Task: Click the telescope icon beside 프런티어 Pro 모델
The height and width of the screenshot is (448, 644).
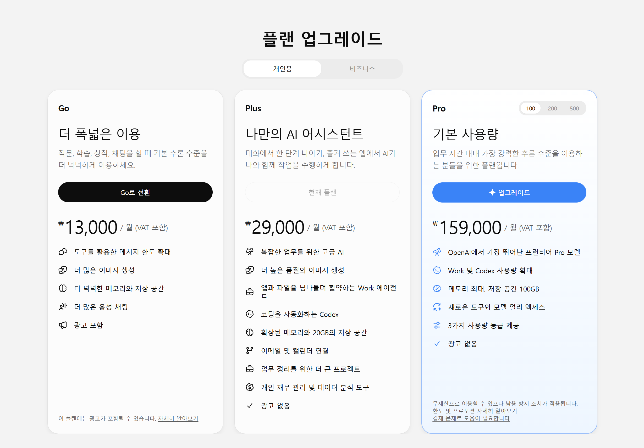Action: point(437,252)
